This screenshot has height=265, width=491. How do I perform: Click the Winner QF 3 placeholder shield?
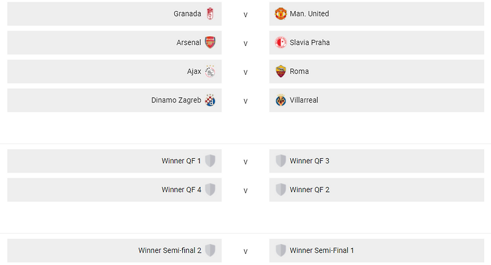click(x=280, y=161)
